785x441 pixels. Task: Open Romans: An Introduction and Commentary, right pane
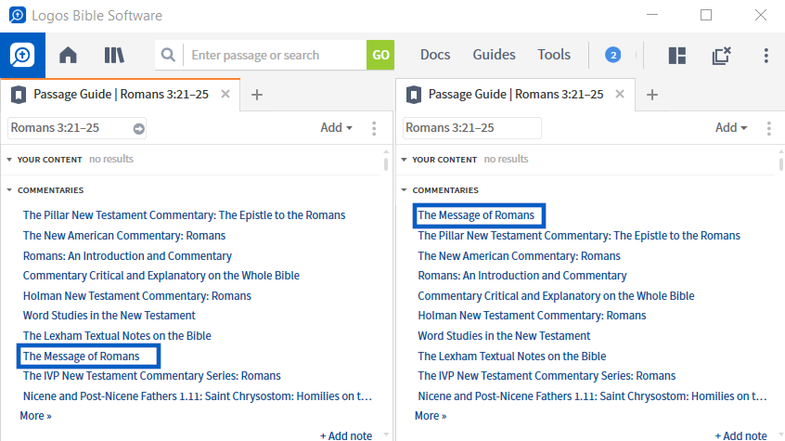click(x=522, y=276)
